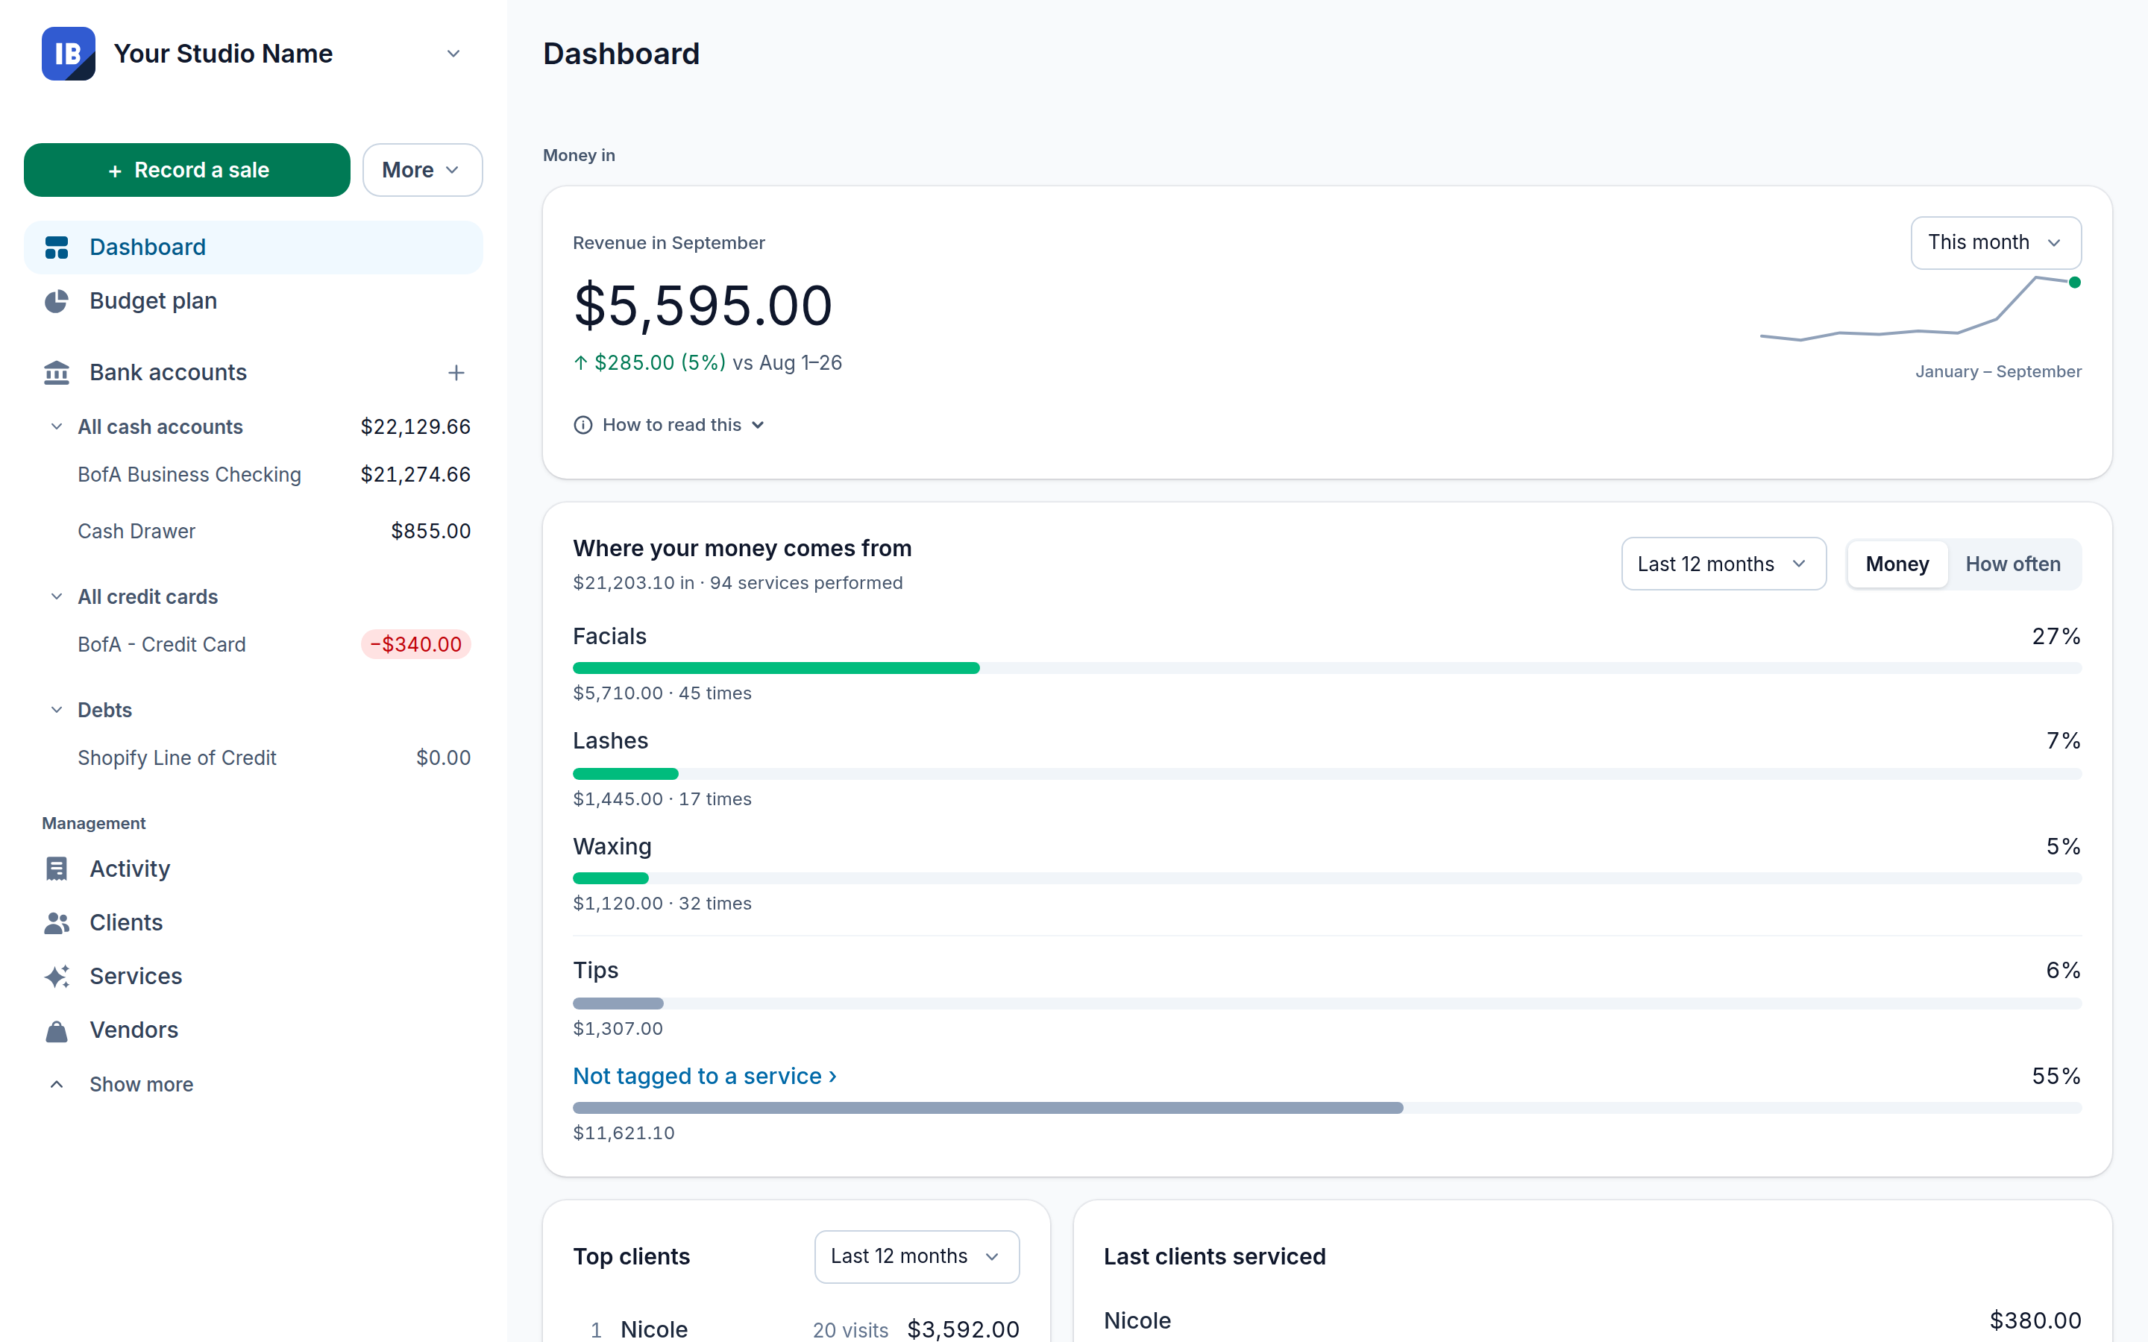The height and width of the screenshot is (1342, 2148).
Task: Open the Top clients Last 12 months dropdown
Action: pyautogui.click(x=917, y=1257)
